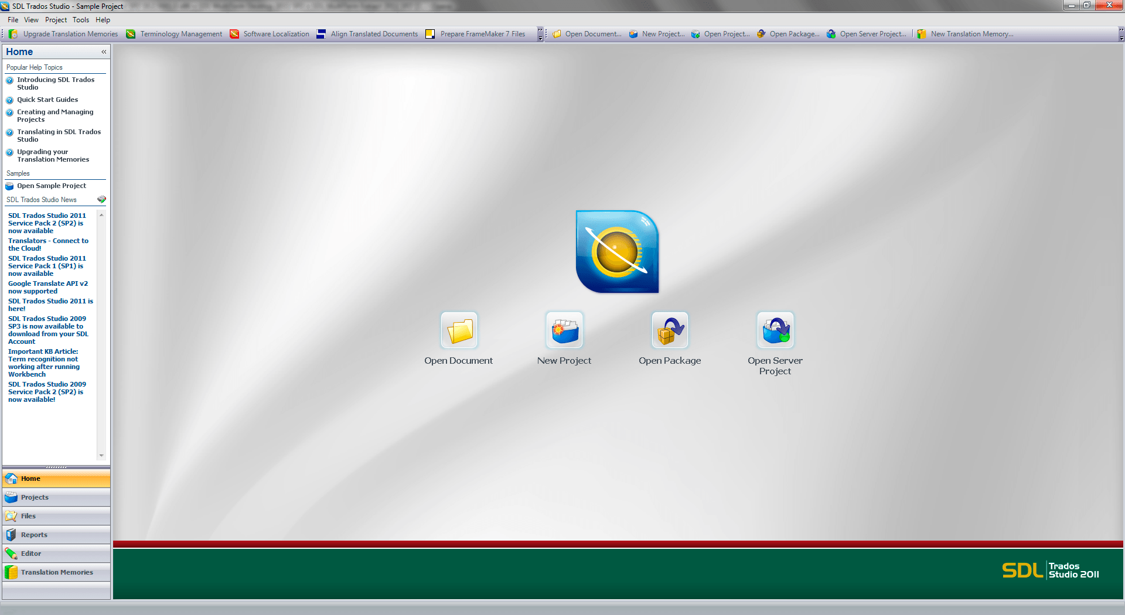Click the large Open Package icon
1125x615 pixels.
(670, 330)
